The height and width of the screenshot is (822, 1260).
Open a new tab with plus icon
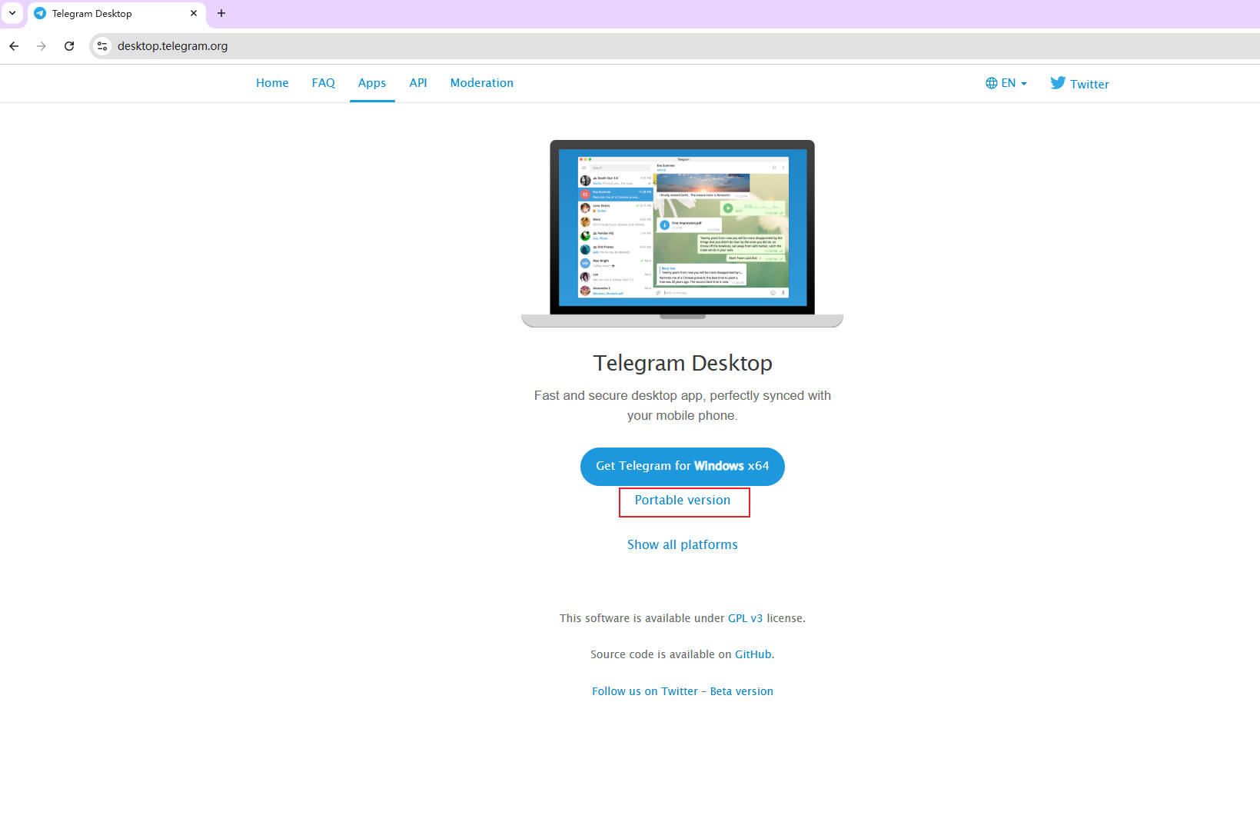[221, 13]
